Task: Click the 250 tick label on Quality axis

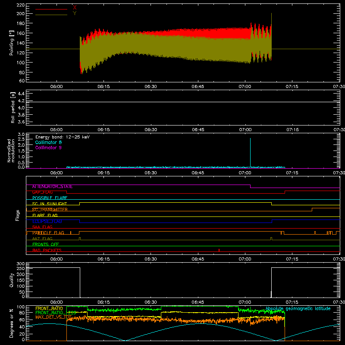Action: coord(20,269)
